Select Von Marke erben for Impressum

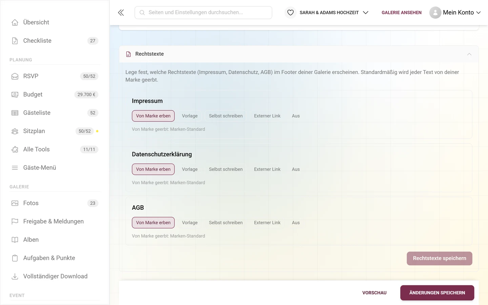click(153, 116)
